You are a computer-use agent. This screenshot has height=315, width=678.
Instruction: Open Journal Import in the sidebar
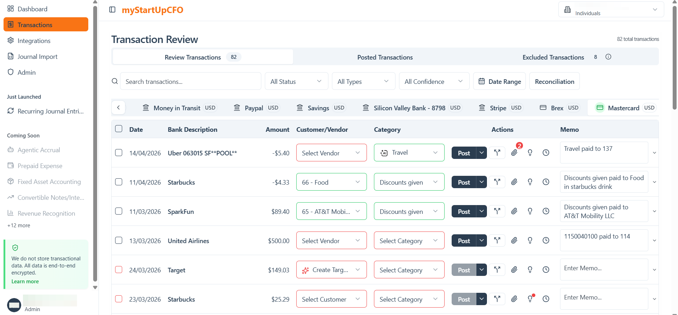pyautogui.click(x=46, y=56)
